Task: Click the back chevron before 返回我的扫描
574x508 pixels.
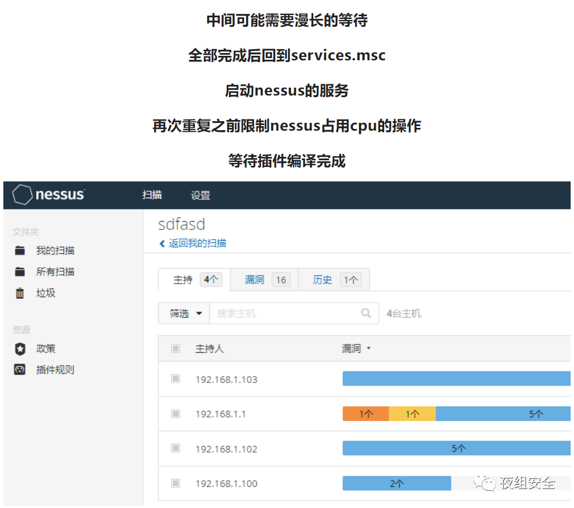Action: pyautogui.click(x=162, y=244)
